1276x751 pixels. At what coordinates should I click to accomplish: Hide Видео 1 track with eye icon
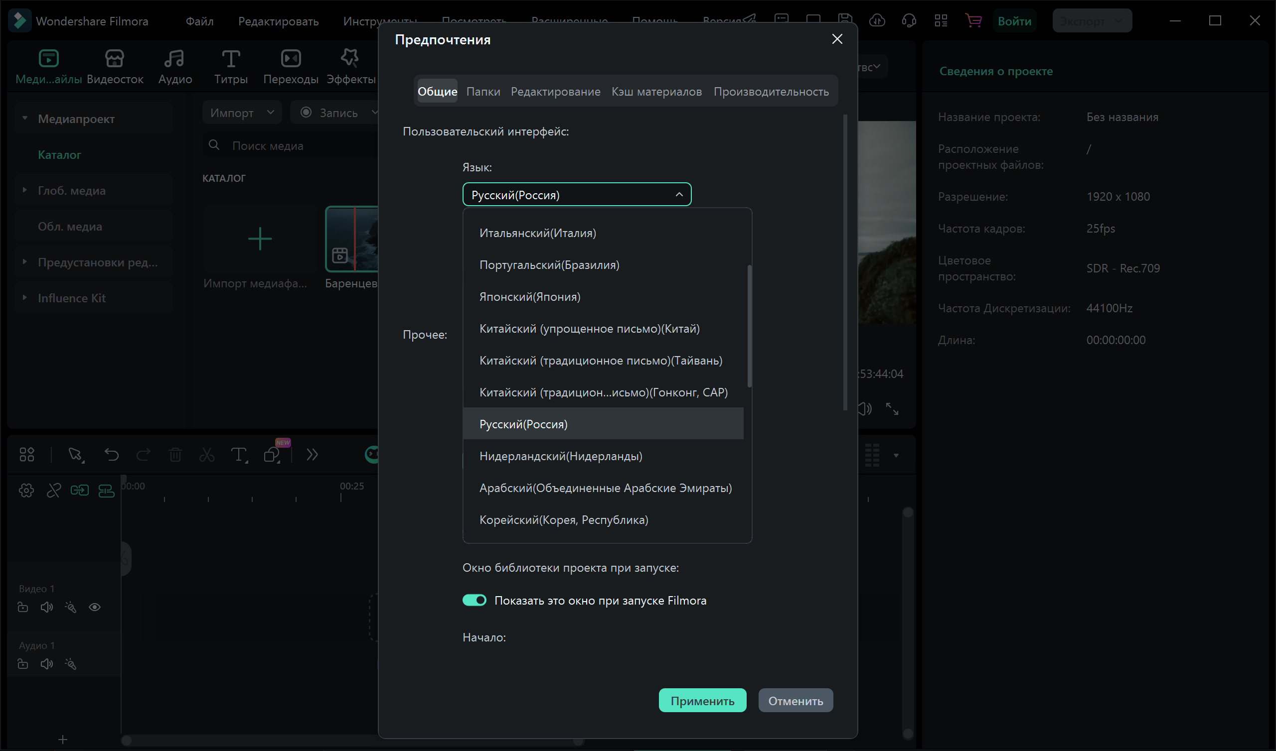(x=95, y=607)
